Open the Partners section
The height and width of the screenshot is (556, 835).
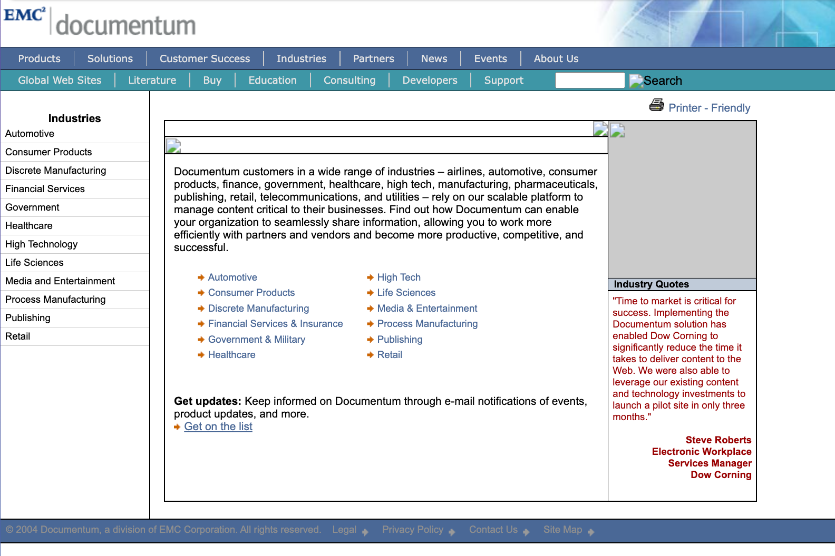click(x=374, y=58)
